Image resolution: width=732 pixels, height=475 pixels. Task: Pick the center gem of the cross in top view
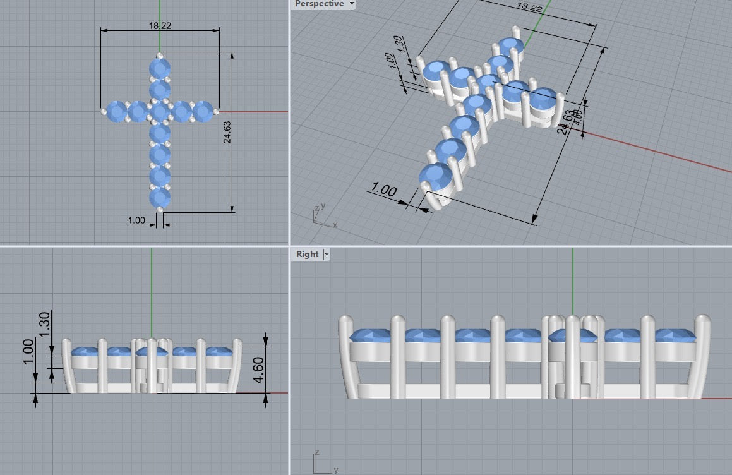coord(160,112)
